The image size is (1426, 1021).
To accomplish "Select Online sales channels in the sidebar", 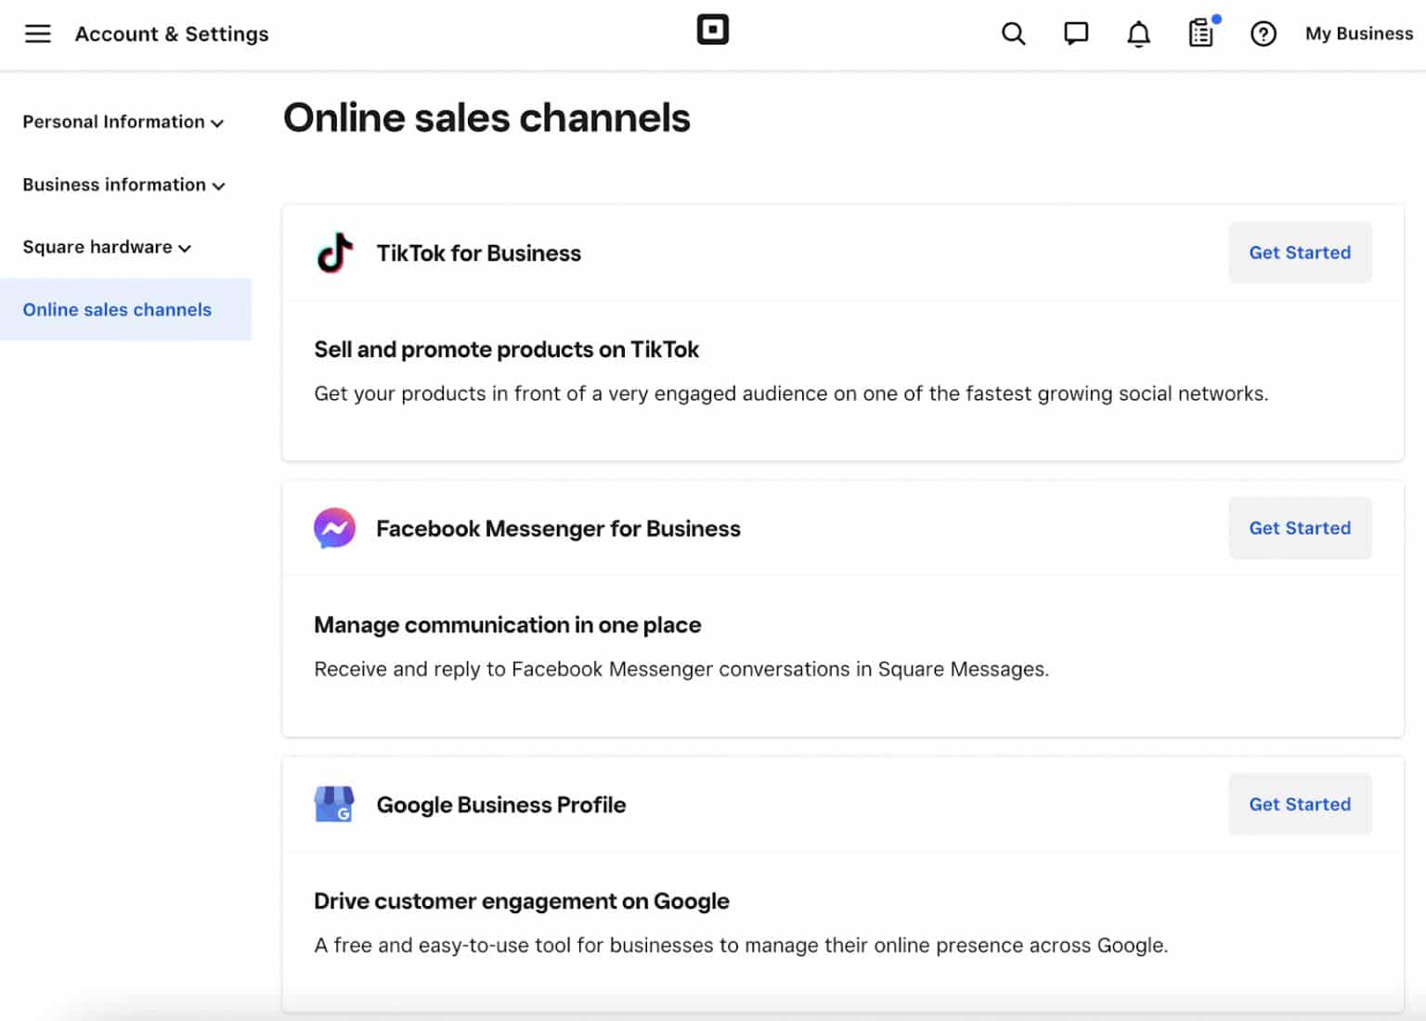I will tap(117, 309).
